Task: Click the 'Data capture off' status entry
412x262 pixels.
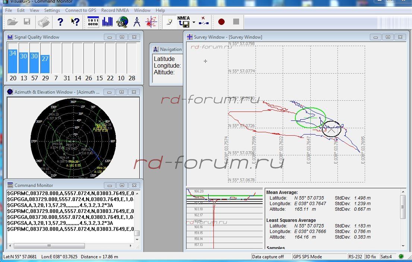Action: pos(268,257)
